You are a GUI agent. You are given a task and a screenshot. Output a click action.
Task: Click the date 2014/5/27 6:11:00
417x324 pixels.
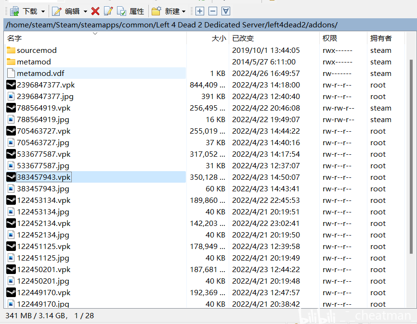tap(264, 62)
